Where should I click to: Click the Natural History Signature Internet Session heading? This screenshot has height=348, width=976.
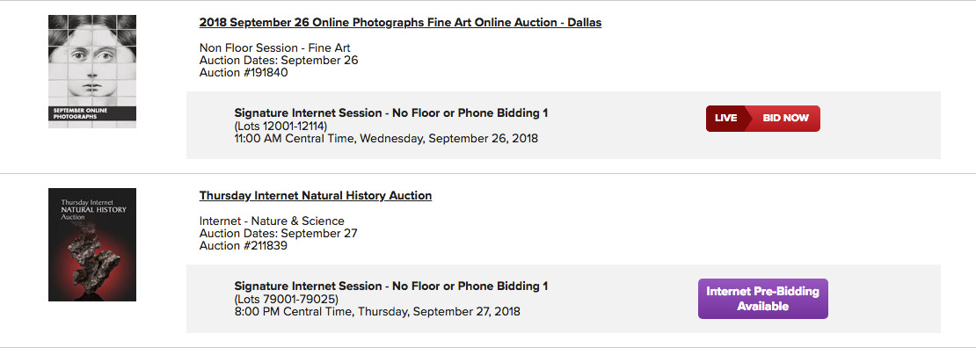[391, 286]
